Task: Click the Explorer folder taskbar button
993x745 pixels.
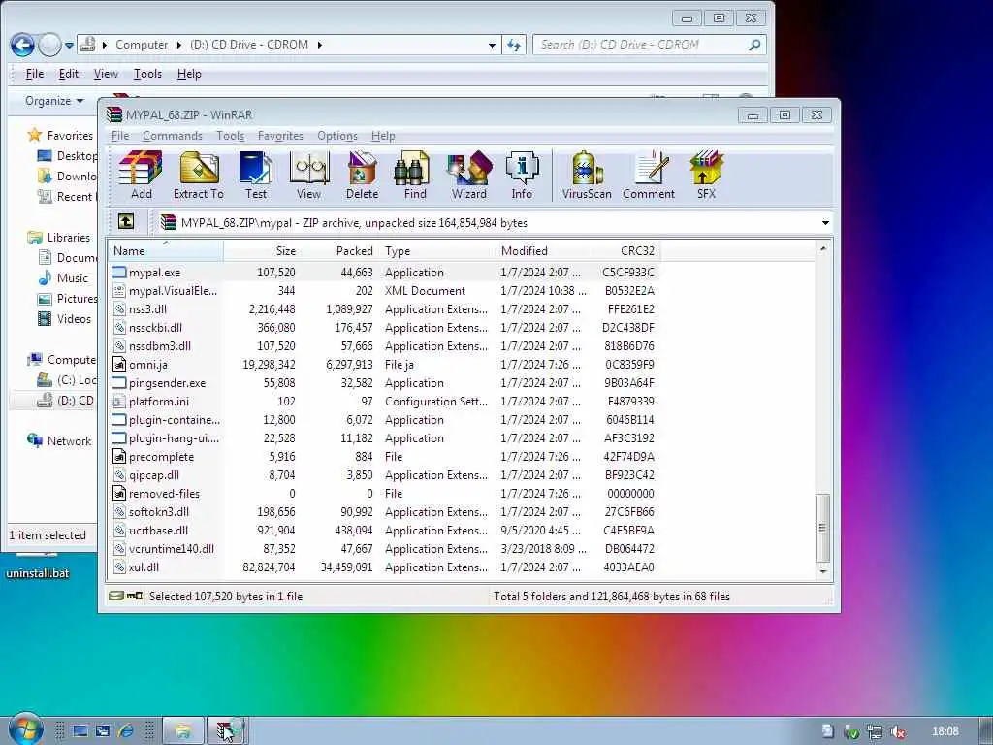Action: coord(183,730)
